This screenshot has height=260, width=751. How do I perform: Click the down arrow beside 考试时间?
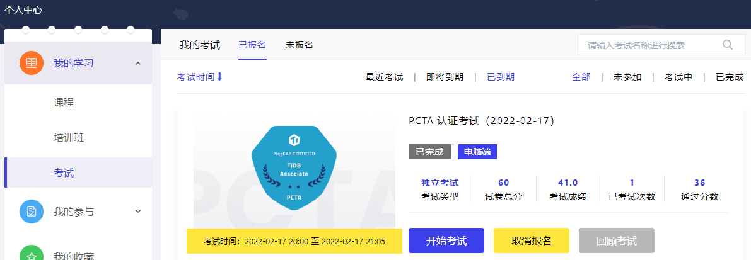click(219, 76)
